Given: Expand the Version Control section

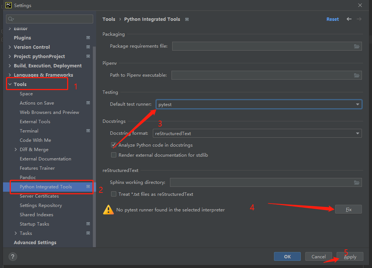Looking at the screenshot, I should (x=10, y=47).
